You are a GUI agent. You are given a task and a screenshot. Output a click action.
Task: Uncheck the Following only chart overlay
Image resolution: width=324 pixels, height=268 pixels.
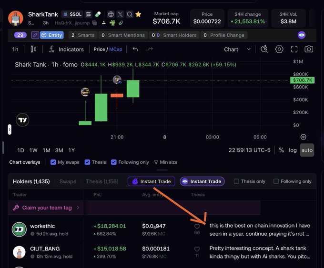click(114, 162)
